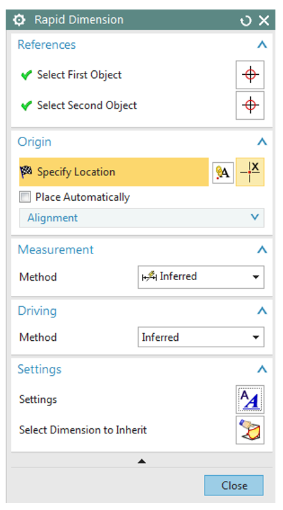The height and width of the screenshot is (510, 283).
Task: Click the Select Second Object crosshair icon
Action: (250, 105)
